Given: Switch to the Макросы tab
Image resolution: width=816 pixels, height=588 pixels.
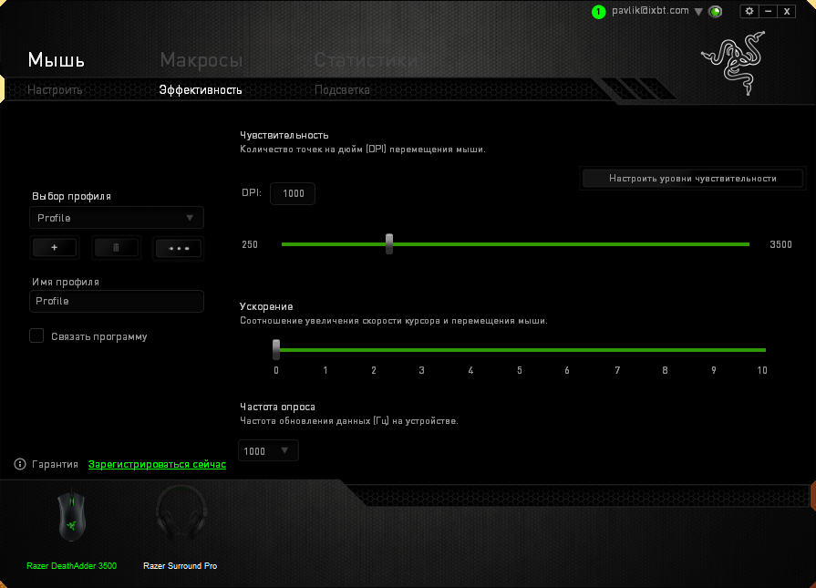Looking at the screenshot, I should click(x=201, y=60).
